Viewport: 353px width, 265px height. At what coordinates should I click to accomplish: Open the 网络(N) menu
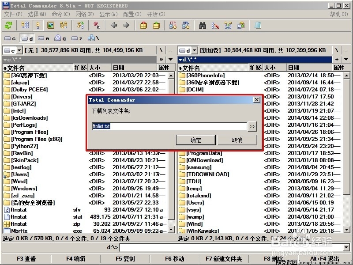[x=85, y=14]
